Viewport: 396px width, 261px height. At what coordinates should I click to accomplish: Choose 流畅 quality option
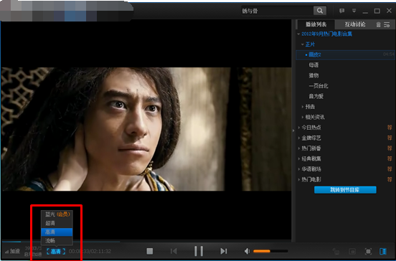tap(57, 240)
